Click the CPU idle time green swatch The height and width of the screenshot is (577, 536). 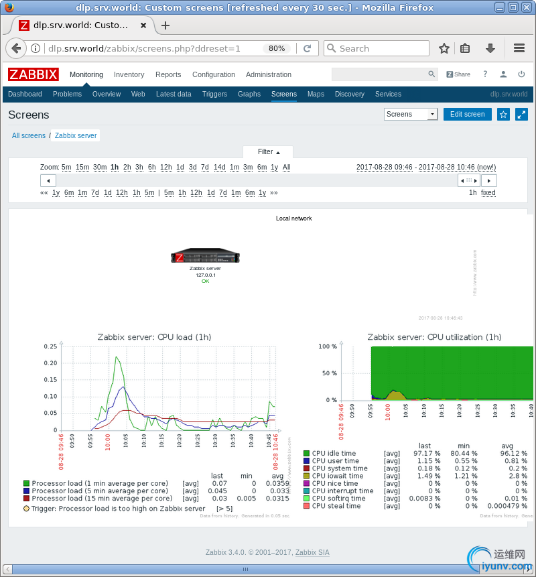coord(306,453)
